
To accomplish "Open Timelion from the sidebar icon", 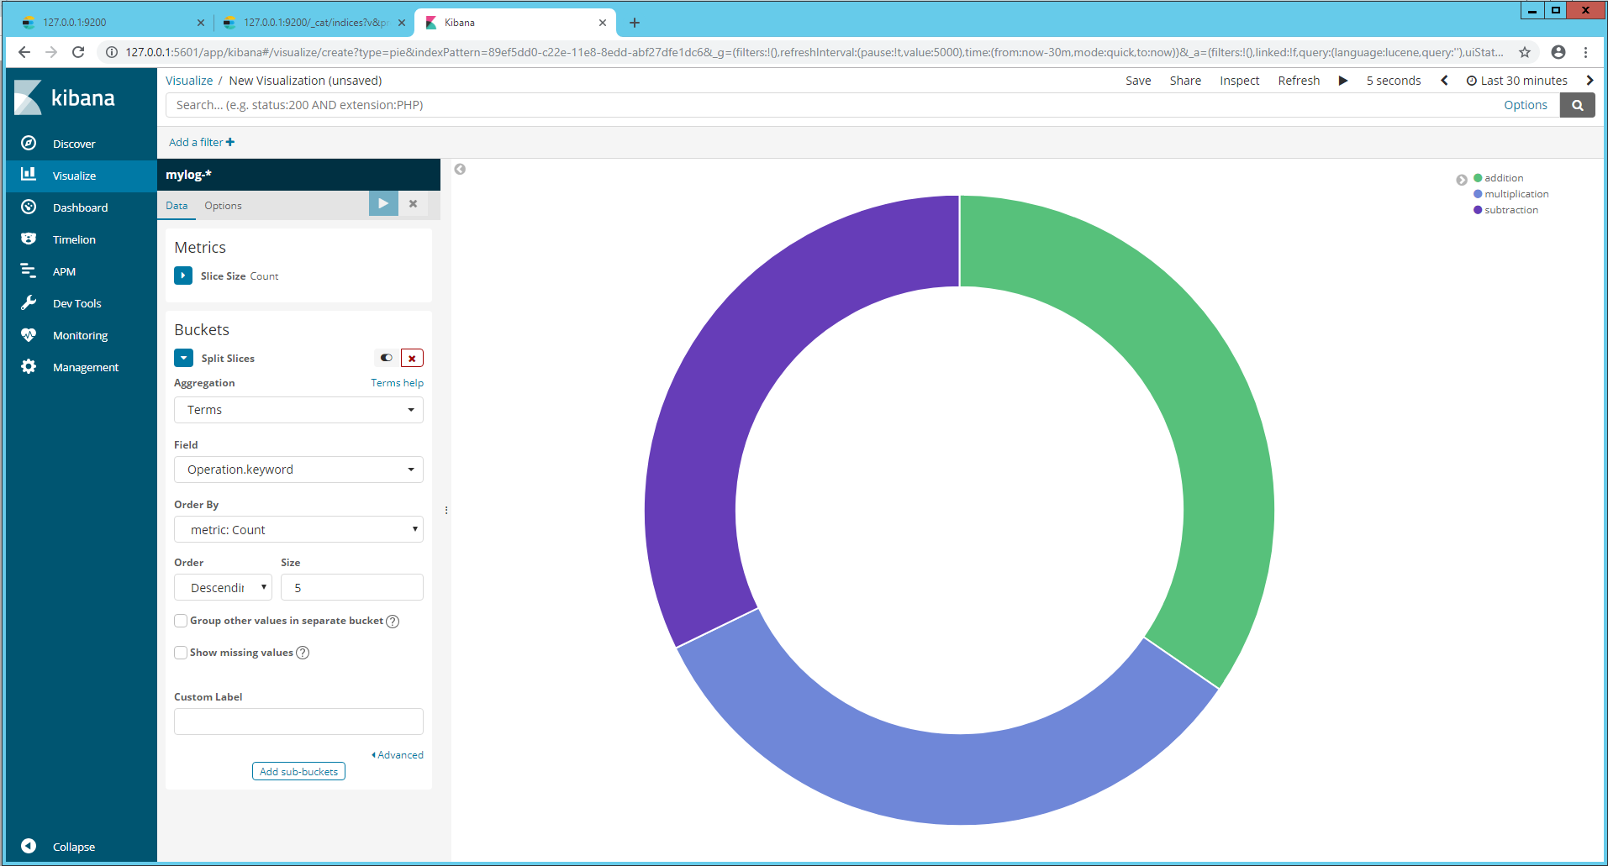I will point(29,239).
